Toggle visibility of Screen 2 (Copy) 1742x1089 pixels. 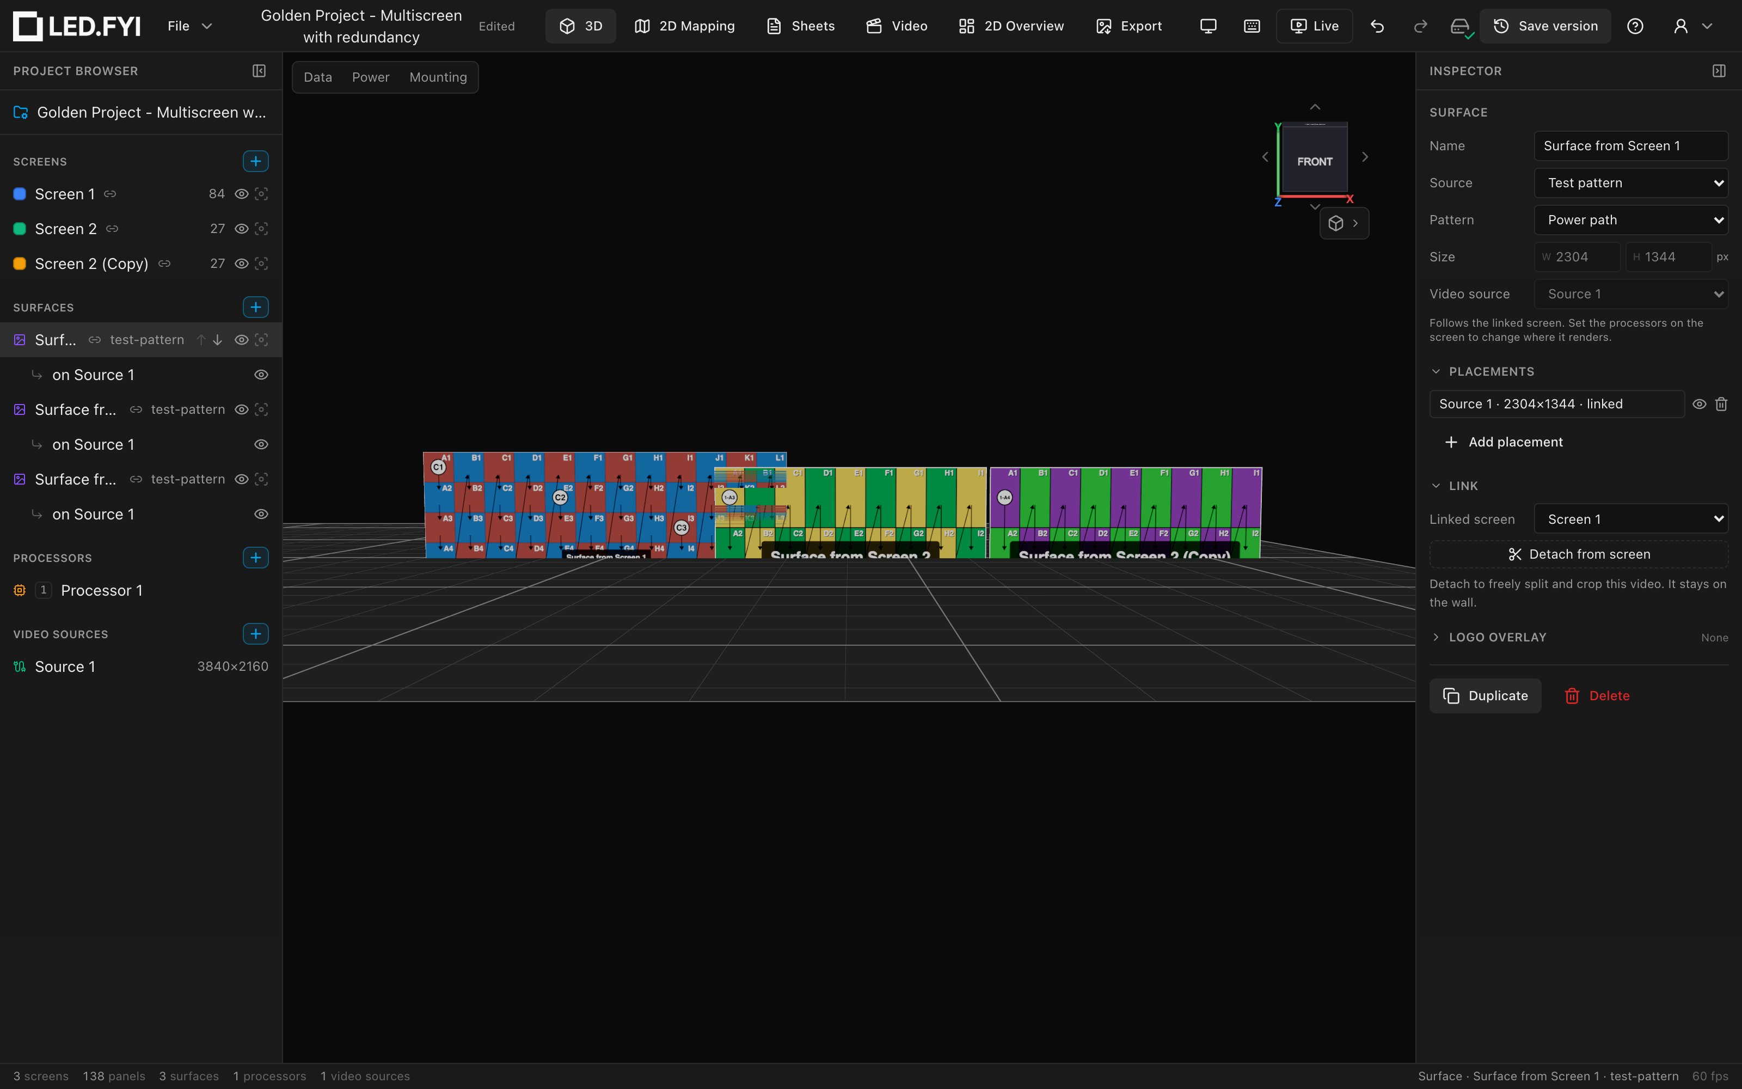[242, 264]
